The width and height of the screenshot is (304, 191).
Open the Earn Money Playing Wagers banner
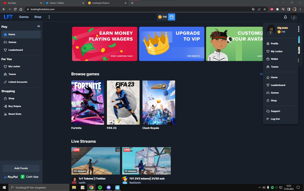(105, 44)
